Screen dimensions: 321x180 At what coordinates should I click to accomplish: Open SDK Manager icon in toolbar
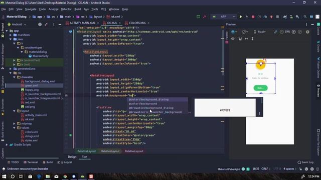[297, 16]
